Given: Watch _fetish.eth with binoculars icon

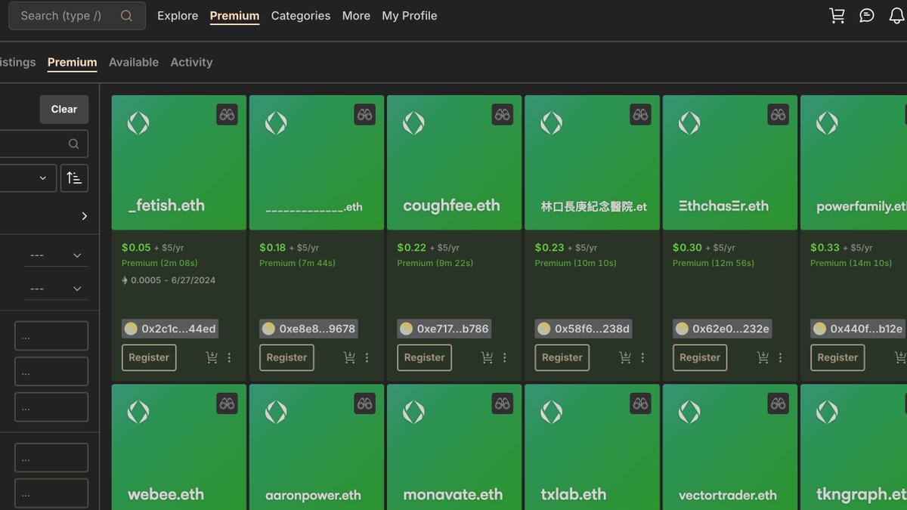Looking at the screenshot, I should (x=227, y=115).
